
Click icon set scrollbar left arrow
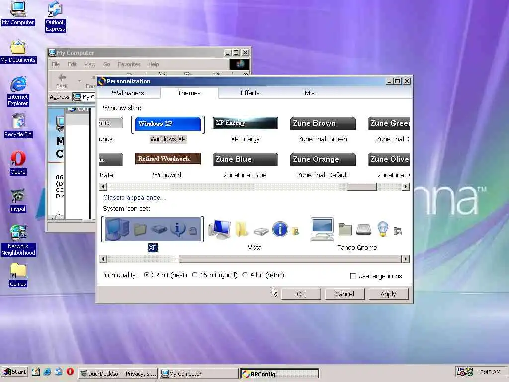click(x=103, y=259)
